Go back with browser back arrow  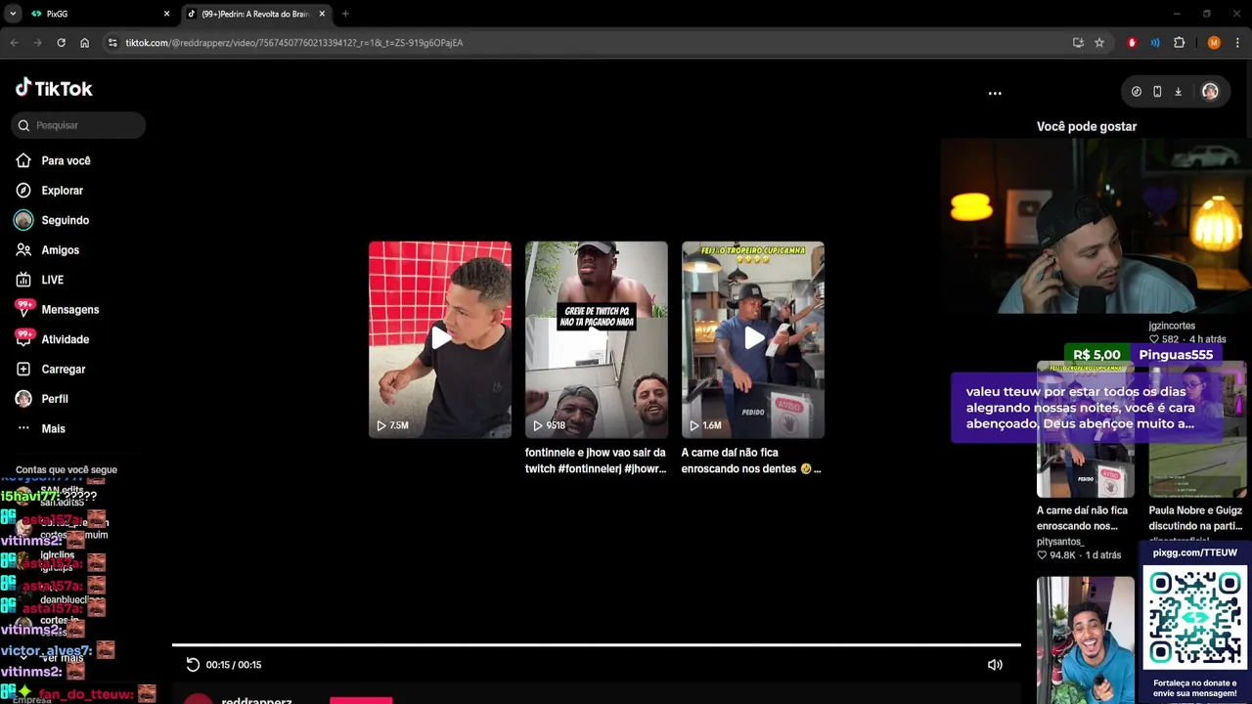tap(14, 43)
